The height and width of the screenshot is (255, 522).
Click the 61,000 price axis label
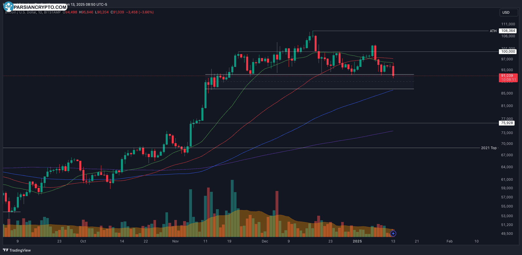coord(507,180)
